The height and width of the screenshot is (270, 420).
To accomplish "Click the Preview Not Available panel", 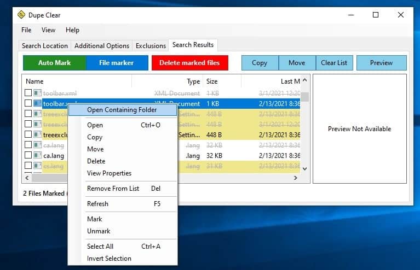I will pyautogui.click(x=359, y=129).
